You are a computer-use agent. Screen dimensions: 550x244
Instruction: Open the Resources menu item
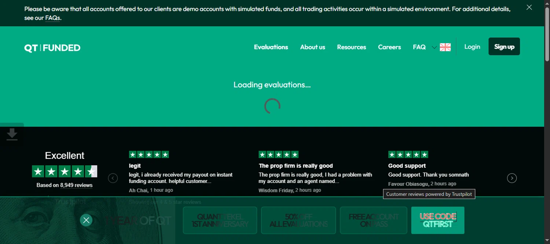[x=352, y=47]
